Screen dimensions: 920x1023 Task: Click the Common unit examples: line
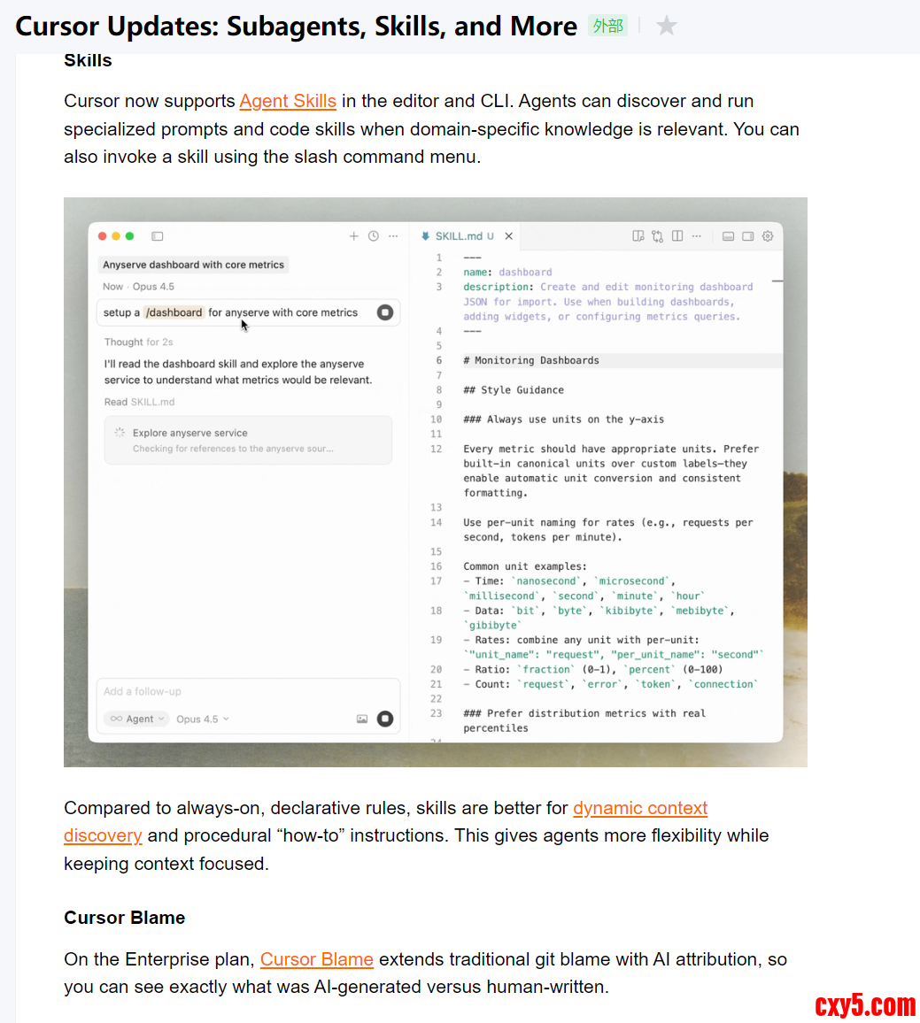pyautogui.click(x=525, y=566)
